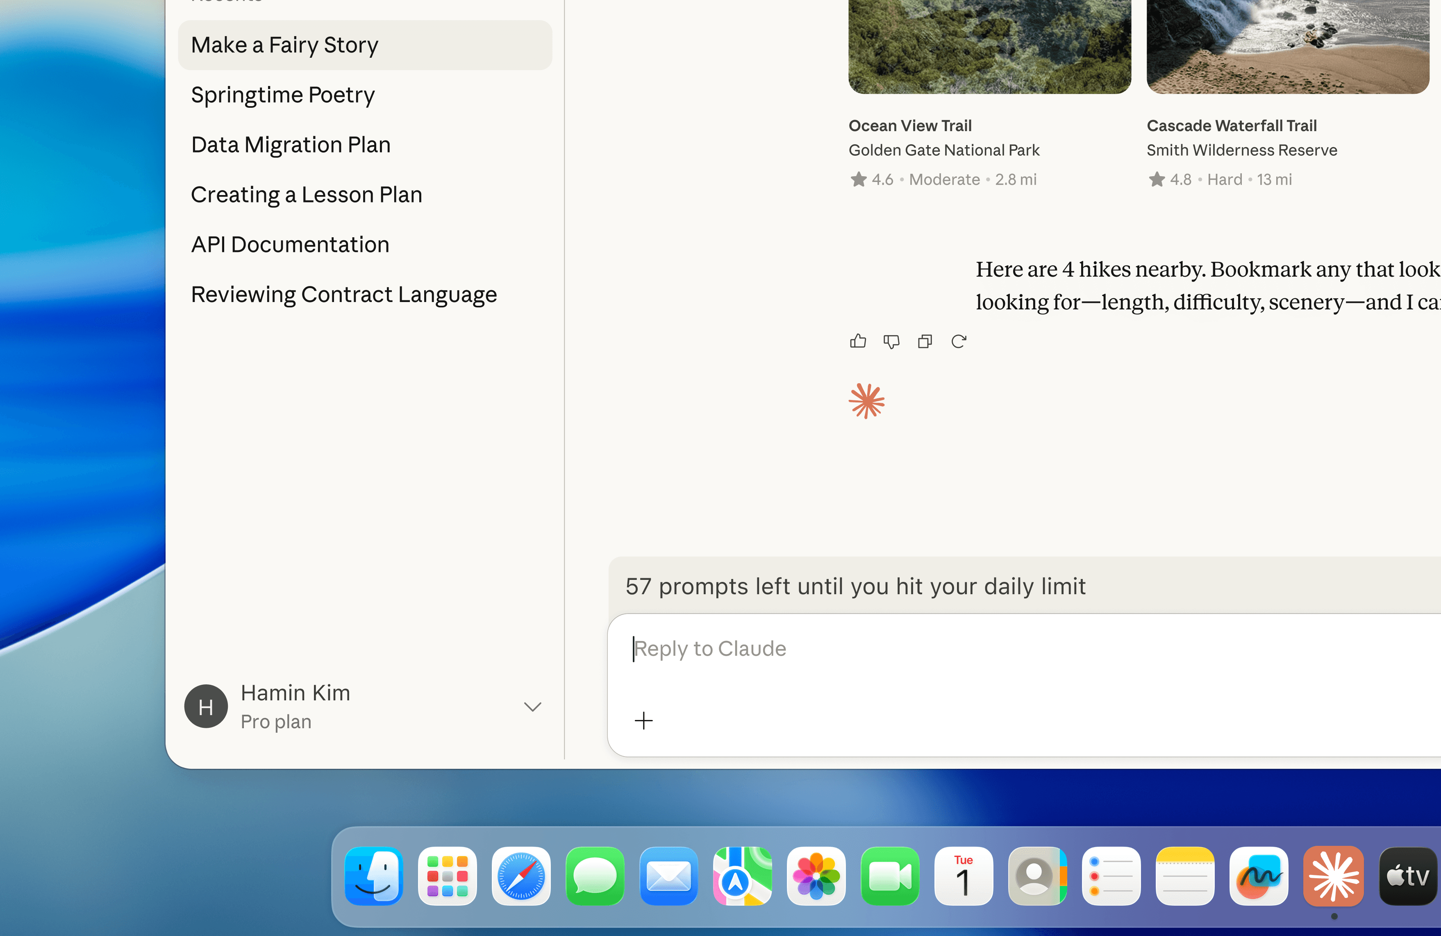1441x936 pixels.
Task: Open Freeform from the dock
Action: 1259,875
